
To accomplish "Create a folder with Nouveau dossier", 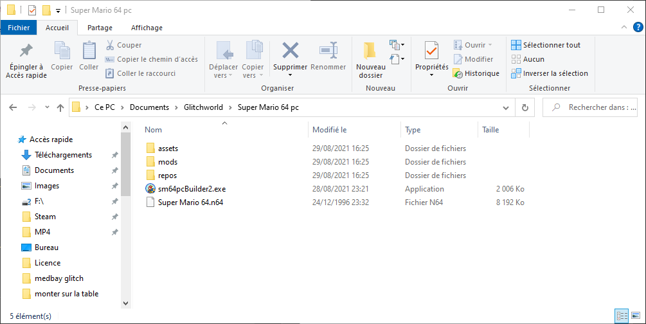I will tap(370, 60).
